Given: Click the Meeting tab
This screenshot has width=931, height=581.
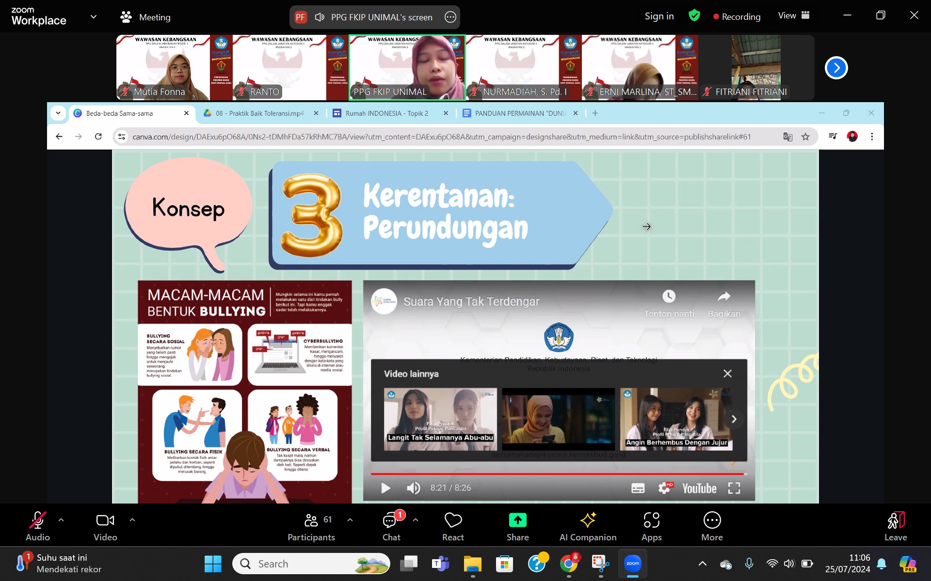Looking at the screenshot, I should (145, 17).
